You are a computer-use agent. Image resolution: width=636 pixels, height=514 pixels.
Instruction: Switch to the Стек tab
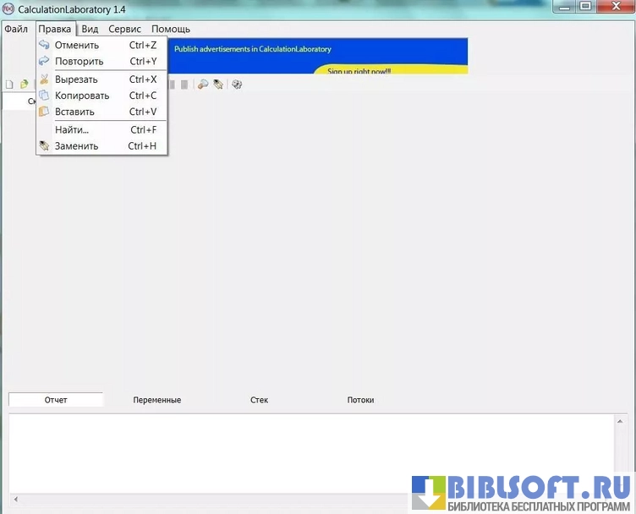click(260, 400)
